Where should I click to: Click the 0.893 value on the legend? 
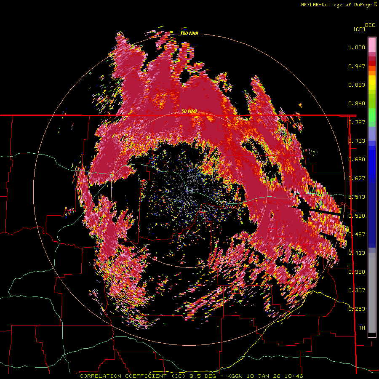357,85
